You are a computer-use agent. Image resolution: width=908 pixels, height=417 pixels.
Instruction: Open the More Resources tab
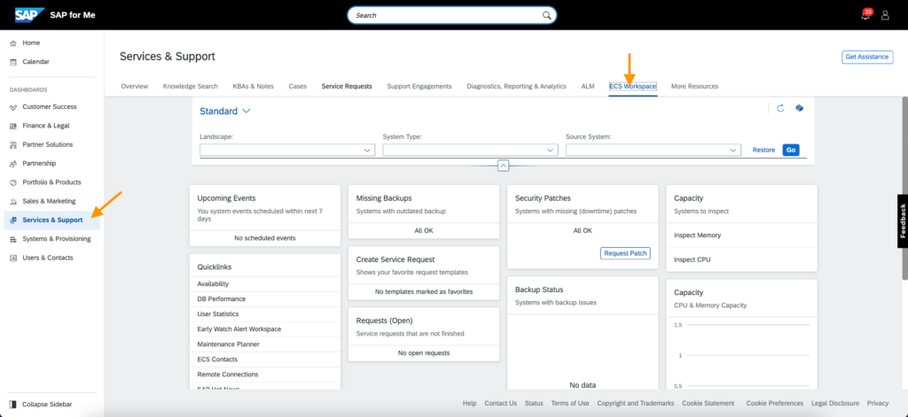695,86
